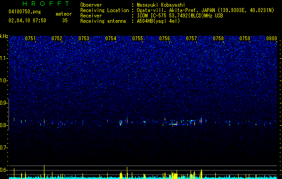282x179 pixels.
Task: Click the tallest yellow signal spike near 0751
Action: pos(44,172)
